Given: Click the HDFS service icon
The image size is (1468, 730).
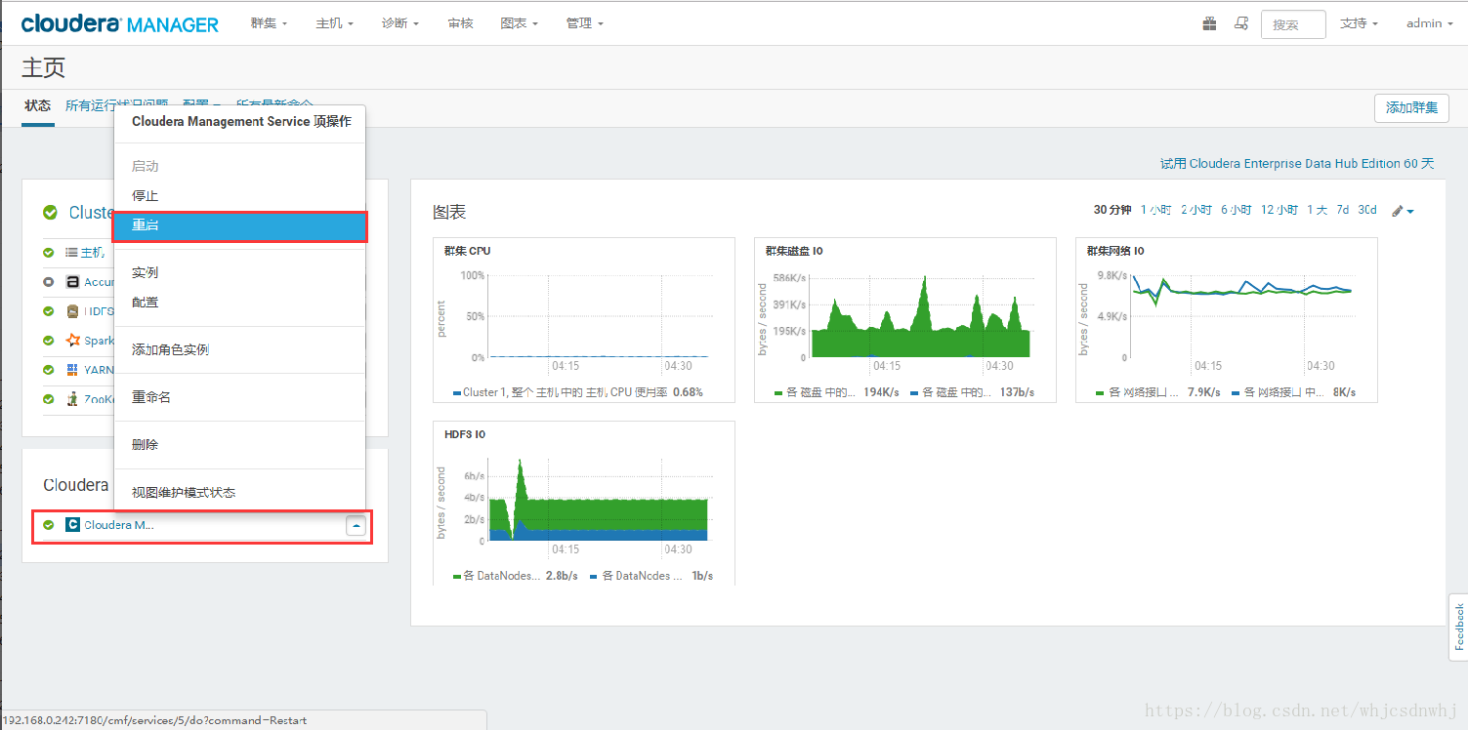Looking at the screenshot, I should [72, 311].
